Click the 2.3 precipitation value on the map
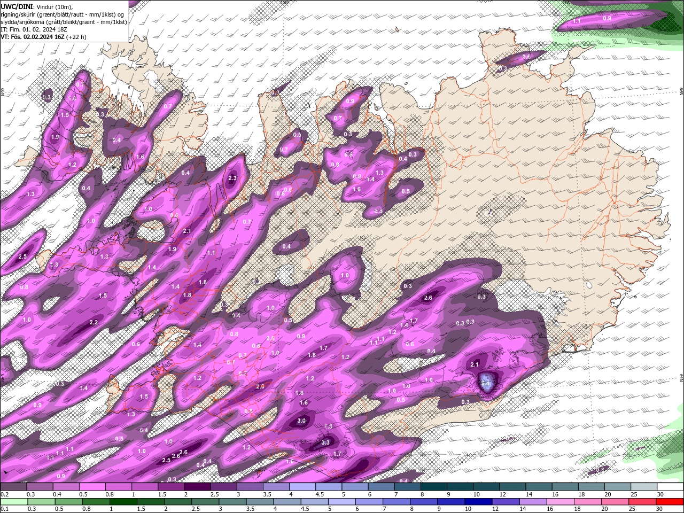The width and height of the screenshot is (684, 513). (x=232, y=178)
